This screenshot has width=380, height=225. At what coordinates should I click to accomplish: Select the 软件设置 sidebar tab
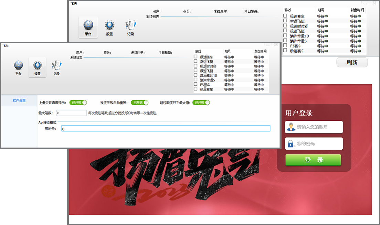pos(19,100)
